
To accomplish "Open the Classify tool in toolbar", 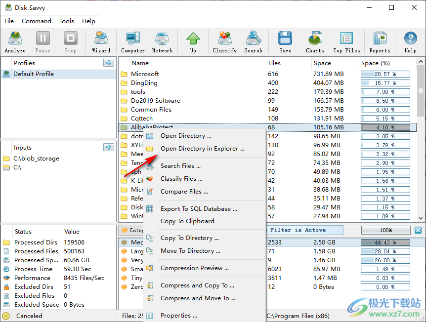I will 225,42.
